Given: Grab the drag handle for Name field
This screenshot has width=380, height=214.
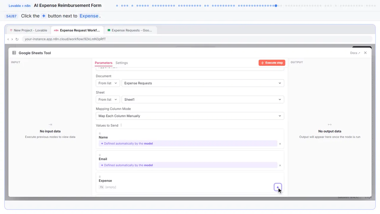Looking at the screenshot, I should click(x=100, y=133).
